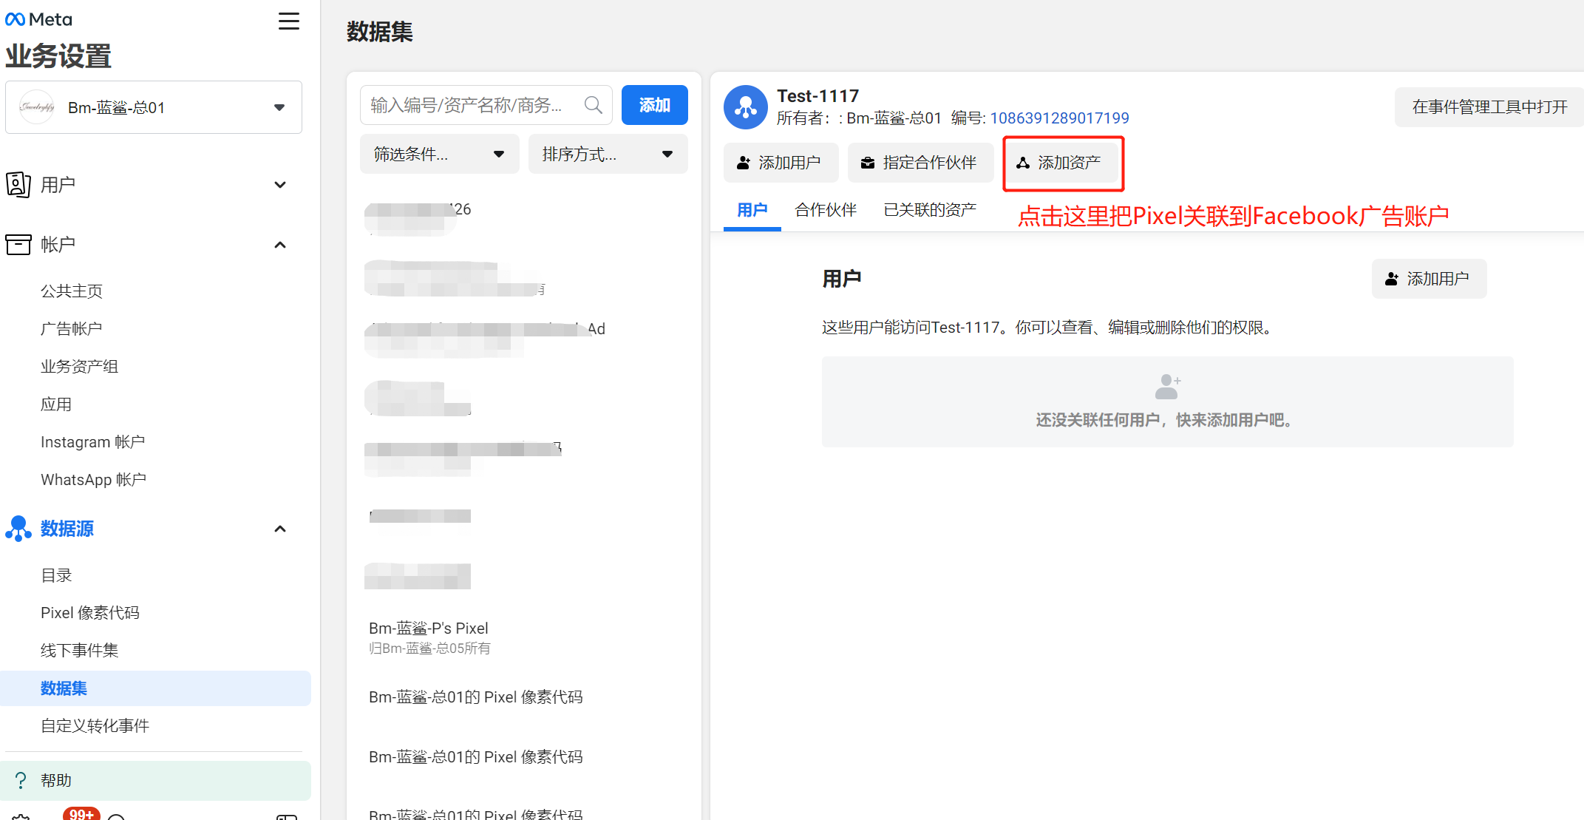Click 还没关联任何用户 empty state message
The height and width of the screenshot is (820, 1584).
click(x=1167, y=420)
